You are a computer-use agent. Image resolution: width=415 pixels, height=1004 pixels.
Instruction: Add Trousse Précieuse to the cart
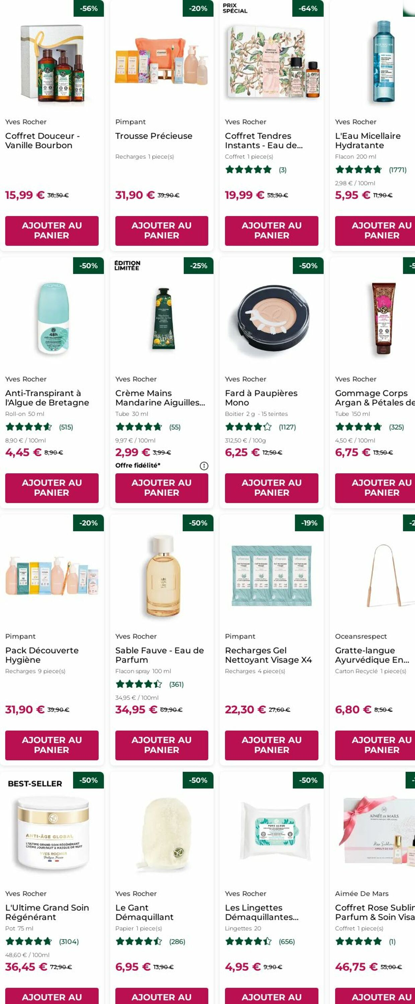click(x=162, y=231)
